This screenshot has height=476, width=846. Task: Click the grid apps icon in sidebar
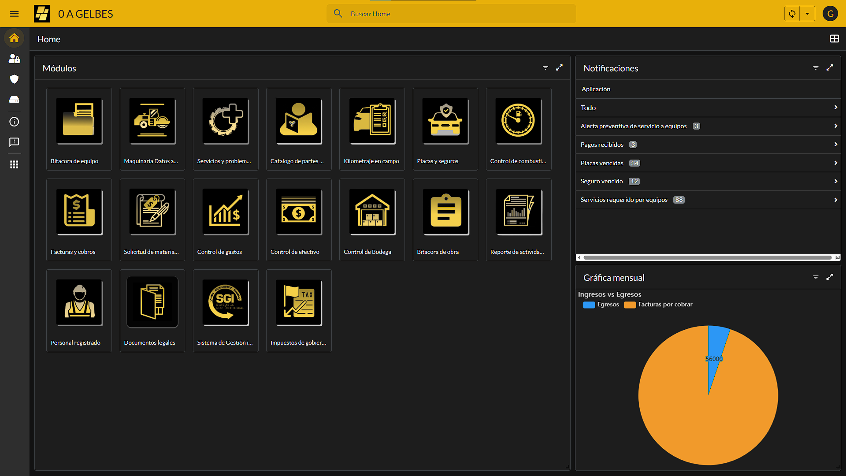(14, 164)
